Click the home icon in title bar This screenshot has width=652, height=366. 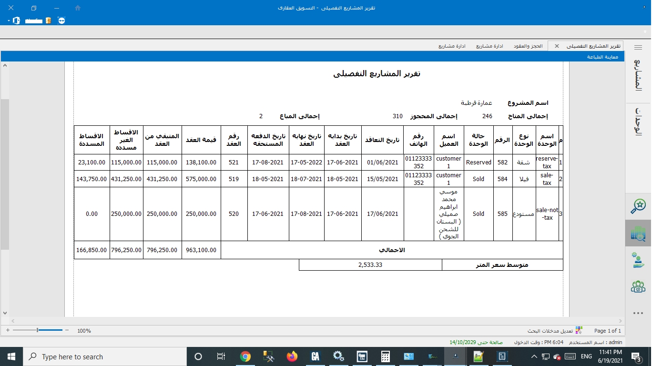(x=78, y=8)
